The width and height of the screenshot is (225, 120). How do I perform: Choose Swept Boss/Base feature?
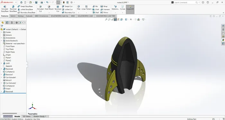[25, 6]
